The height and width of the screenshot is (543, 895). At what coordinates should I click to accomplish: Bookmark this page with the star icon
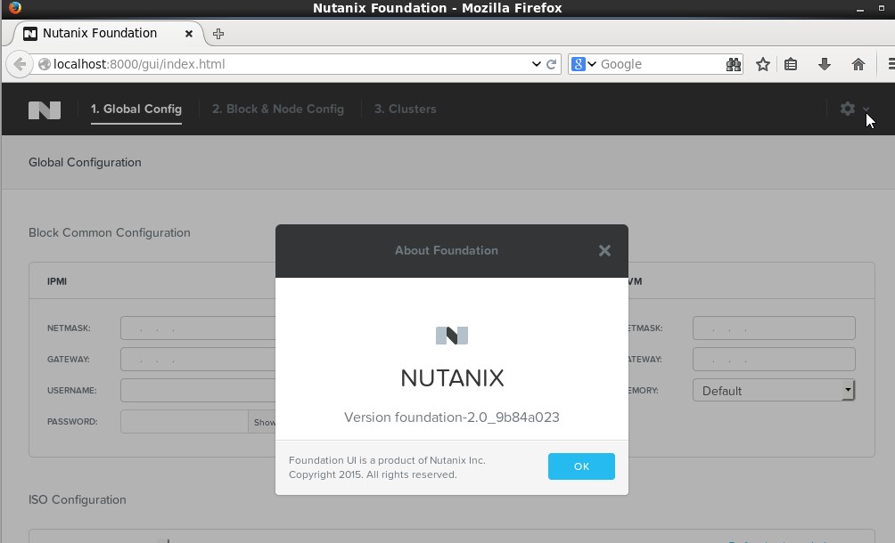click(763, 64)
